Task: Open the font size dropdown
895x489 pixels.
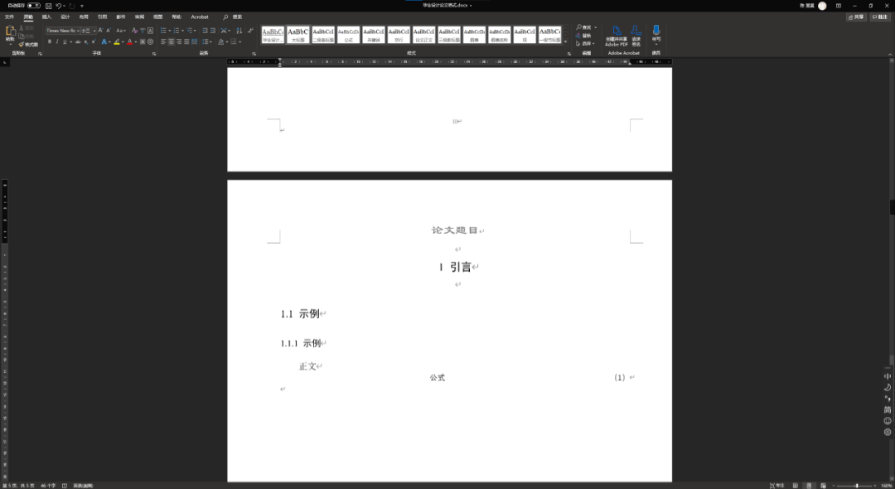Action: click(94, 31)
